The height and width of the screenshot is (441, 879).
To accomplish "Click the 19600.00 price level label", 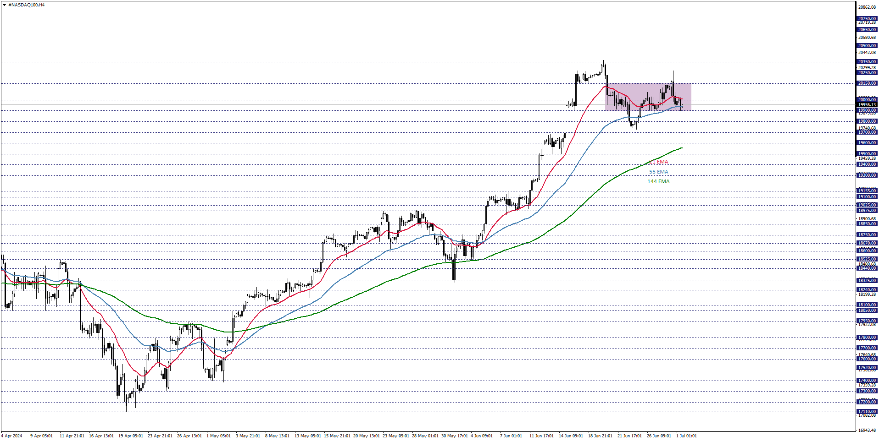I will 867,143.
